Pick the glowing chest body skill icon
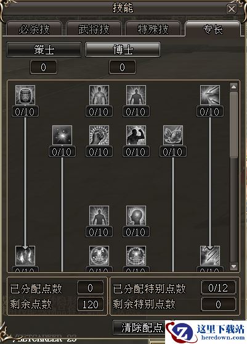 pos(99,95)
